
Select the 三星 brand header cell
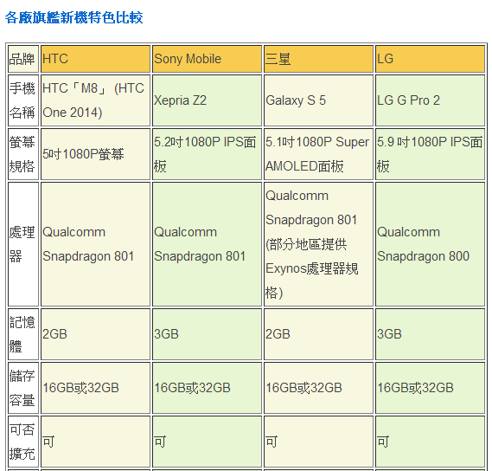tap(318, 59)
